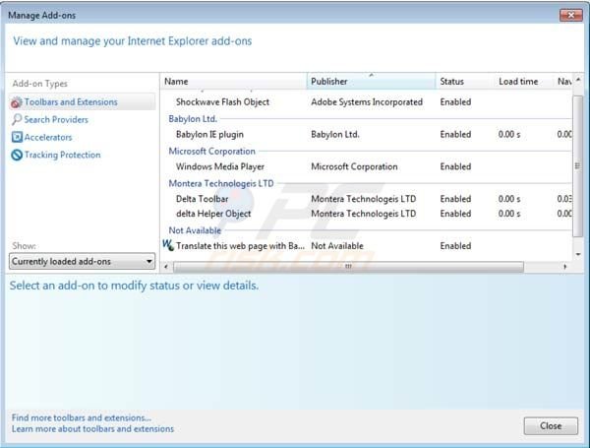Click the Tracking Protection blocked icon
The image size is (590, 448).
(x=16, y=156)
